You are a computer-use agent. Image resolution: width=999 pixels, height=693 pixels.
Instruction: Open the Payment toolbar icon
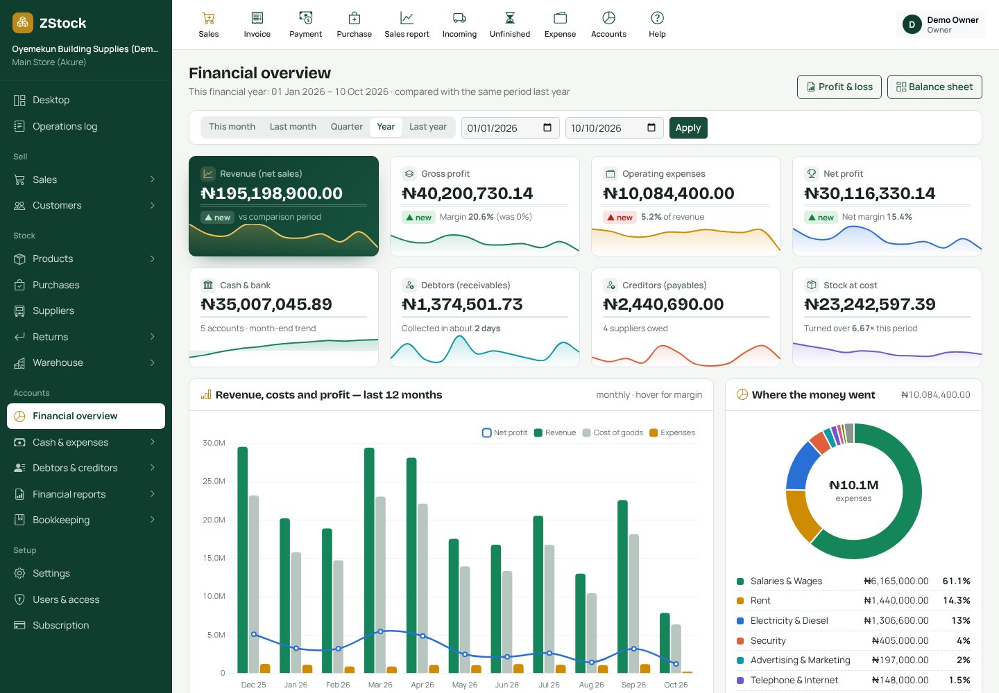coord(306,18)
